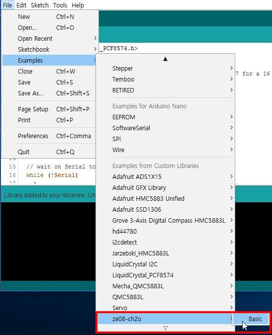Open Preferences from the File menu

(49, 136)
